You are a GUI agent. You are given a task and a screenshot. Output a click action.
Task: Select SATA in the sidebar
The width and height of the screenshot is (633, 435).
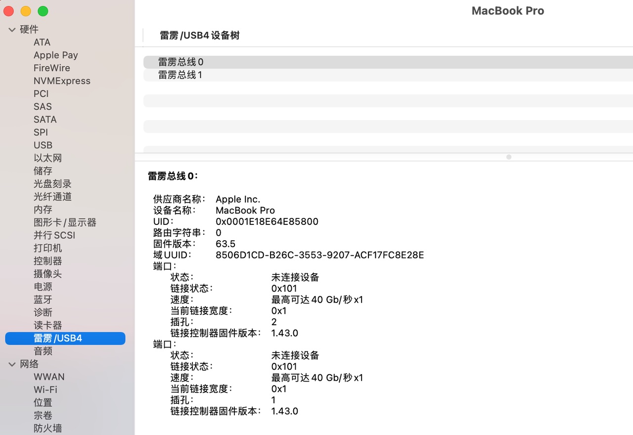tap(45, 120)
